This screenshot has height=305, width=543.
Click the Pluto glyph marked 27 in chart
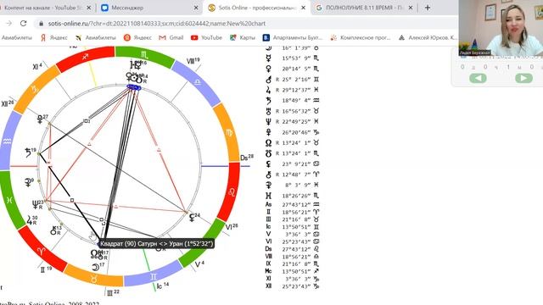[x=40, y=119]
